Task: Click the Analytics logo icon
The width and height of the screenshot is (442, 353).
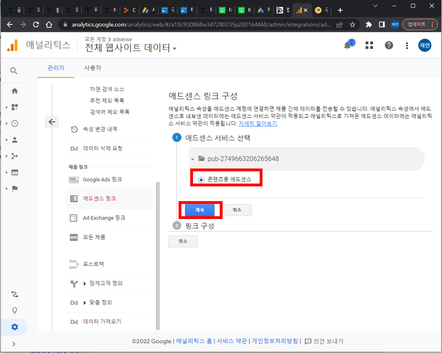Action: [x=13, y=45]
